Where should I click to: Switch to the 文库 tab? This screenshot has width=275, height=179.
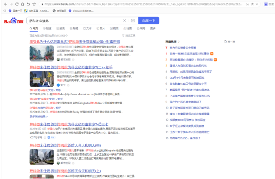[87, 28]
